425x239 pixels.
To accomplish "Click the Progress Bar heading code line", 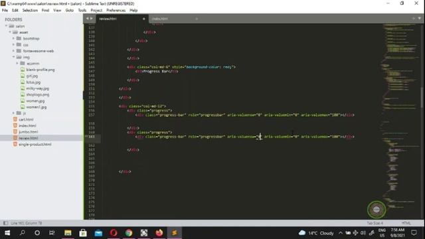I will [157, 71].
